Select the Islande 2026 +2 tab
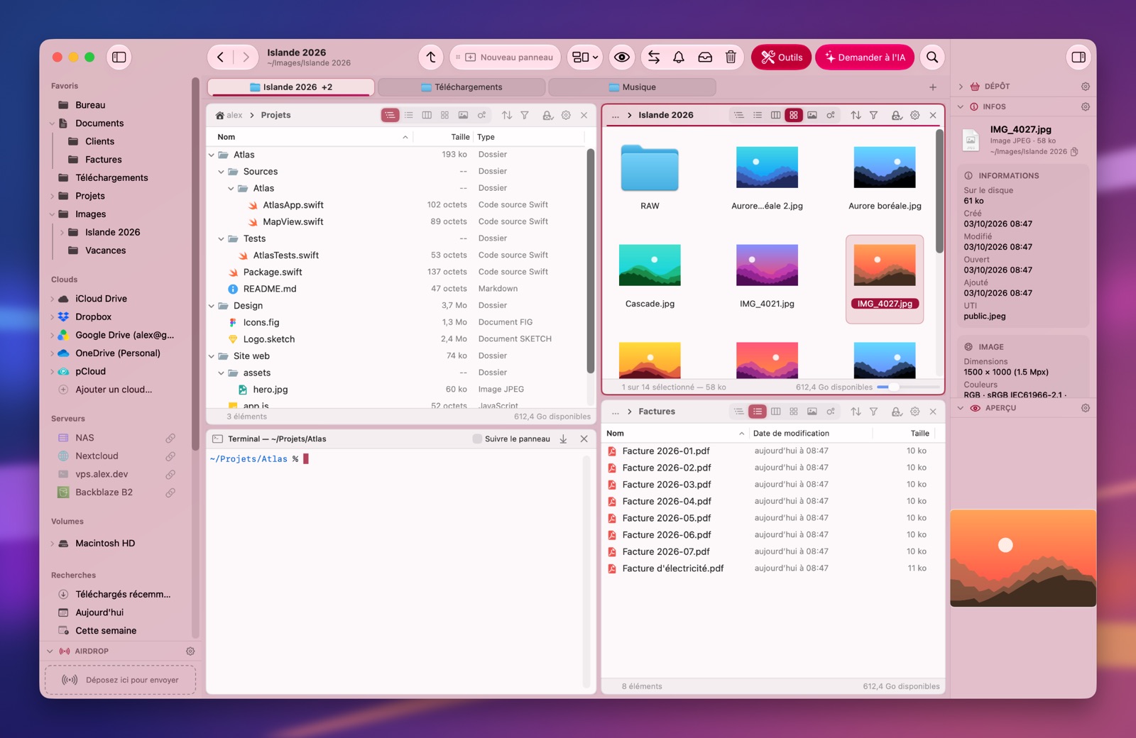 (291, 87)
